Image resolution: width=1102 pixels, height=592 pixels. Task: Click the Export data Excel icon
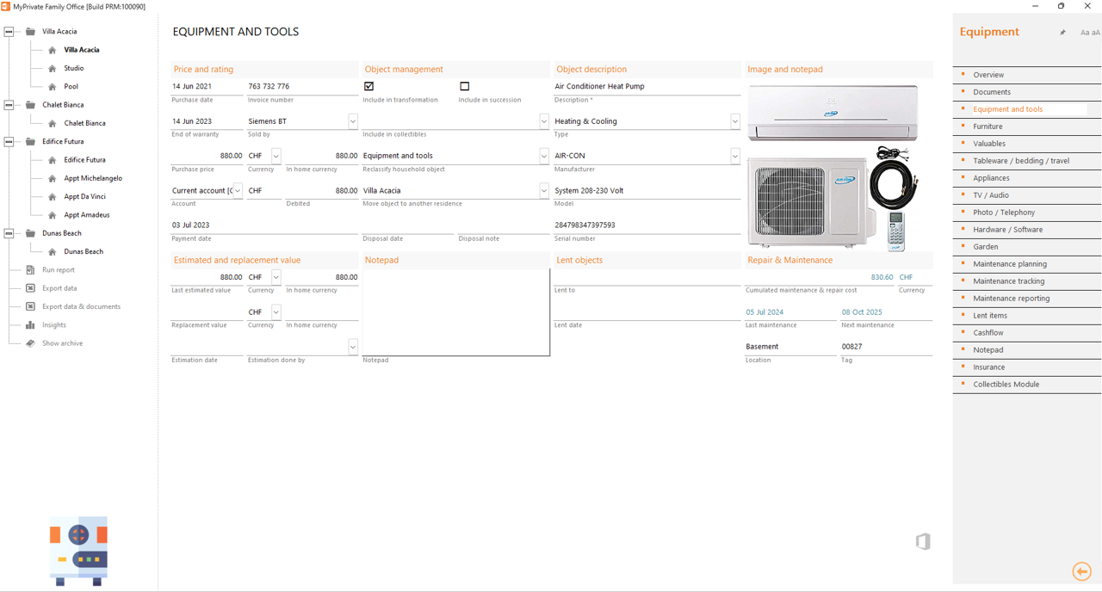click(x=29, y=287)
